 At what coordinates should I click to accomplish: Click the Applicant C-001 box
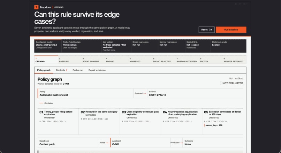click(x=140, y=143)
